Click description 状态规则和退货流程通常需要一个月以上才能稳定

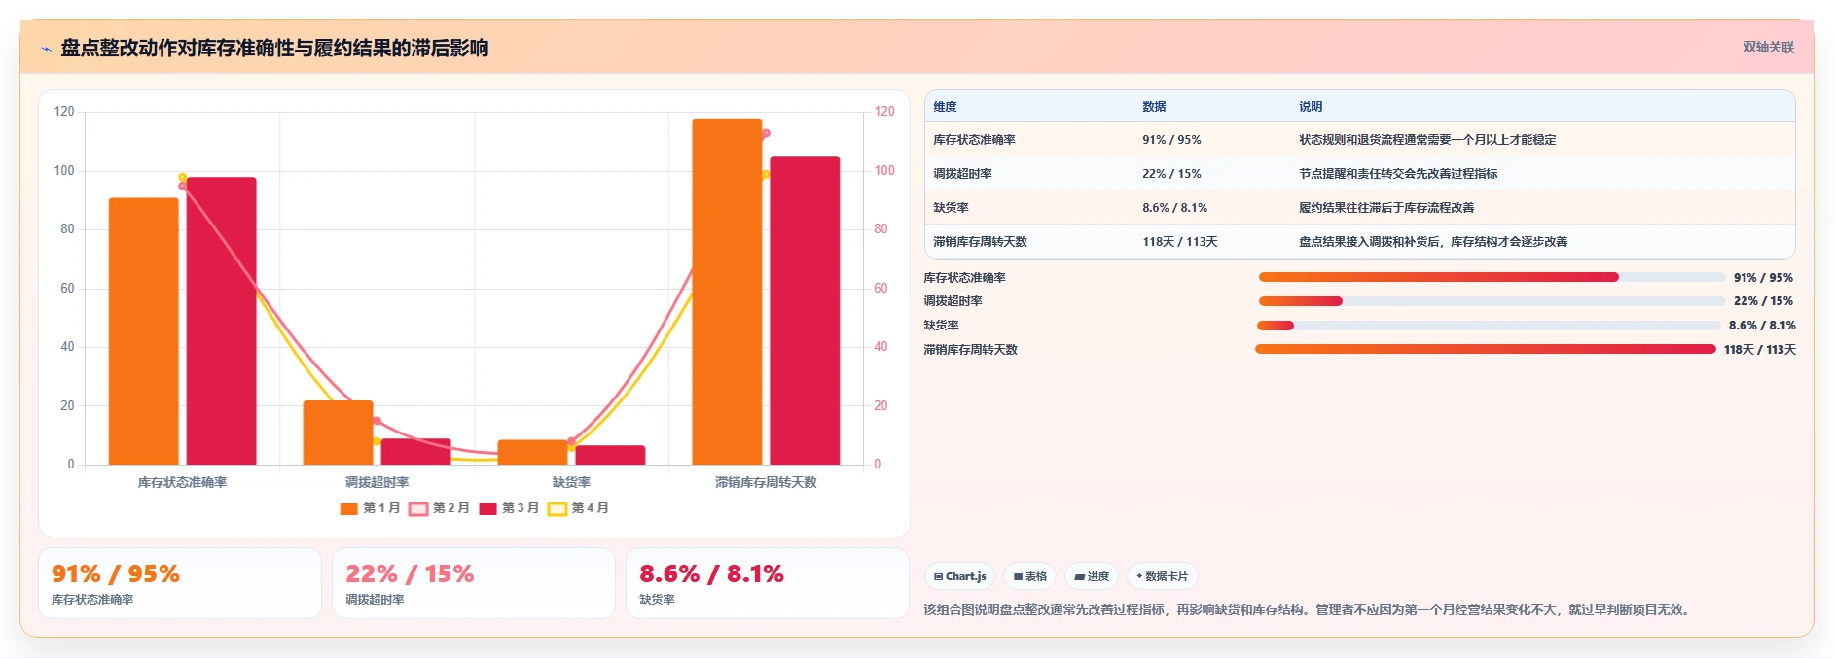(1427, 140)
